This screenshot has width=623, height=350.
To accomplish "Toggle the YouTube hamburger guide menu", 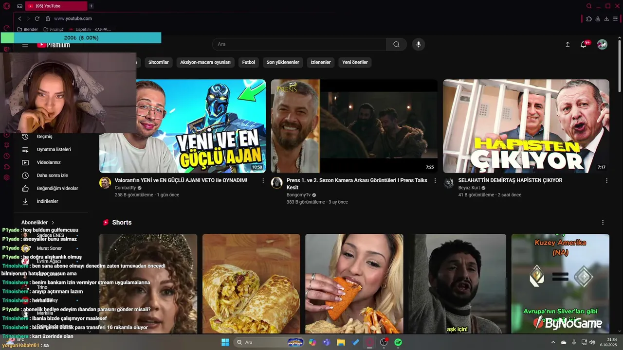I will 25,45.
